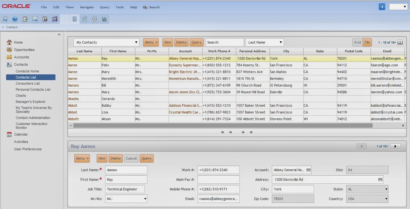This screenshot has height=209, width=410.
Task: Go to next record set in list
Action: pyautogui.click(x=243, y=132)
